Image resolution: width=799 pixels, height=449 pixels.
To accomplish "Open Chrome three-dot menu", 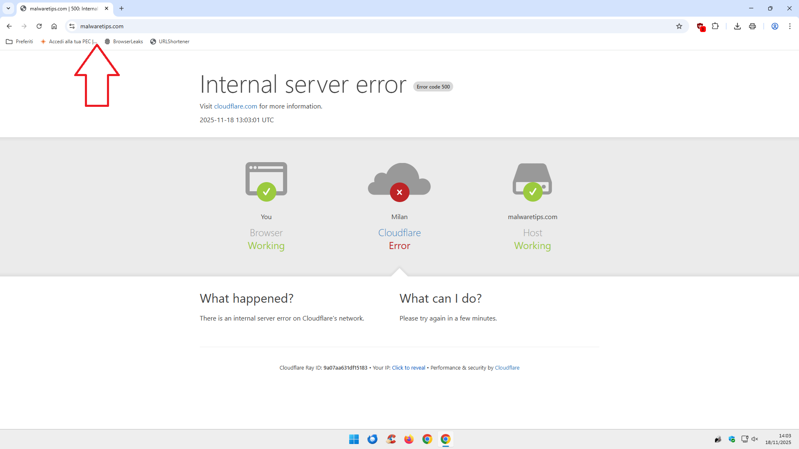I will pyautogui.click(x=790, y=26).
